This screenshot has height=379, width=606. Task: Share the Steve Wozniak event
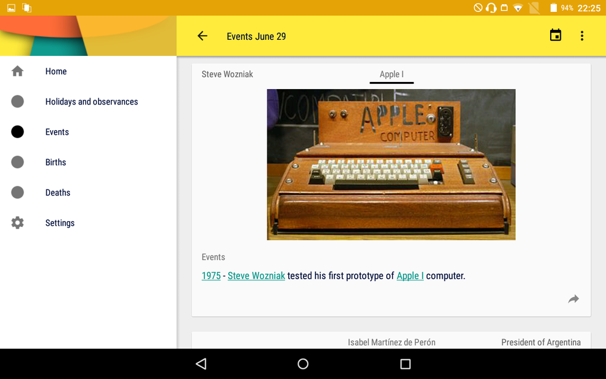click(573, 299)
